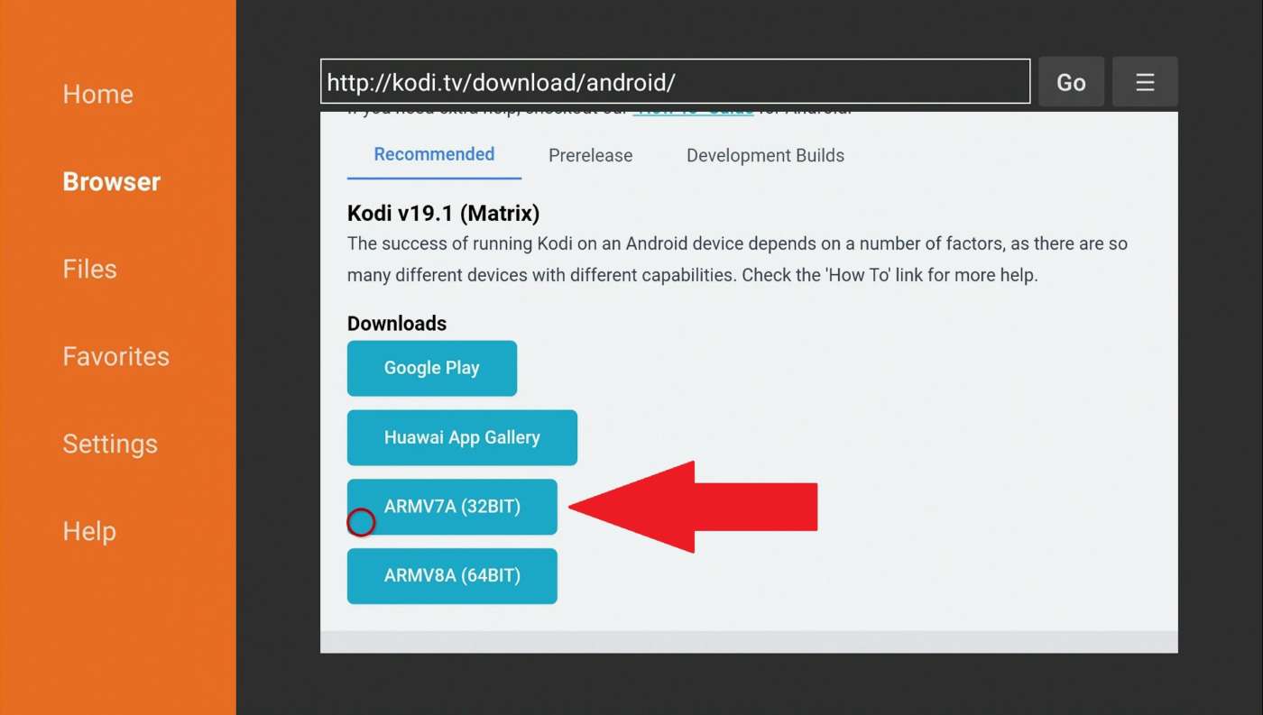Go to Favorites in the sidebar
Image resolution: width=1263 pixels, height=715 pixels.
(115, 356)
